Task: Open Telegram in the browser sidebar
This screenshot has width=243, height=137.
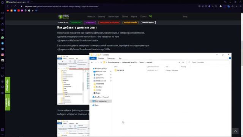Action: tap(3, 43)
